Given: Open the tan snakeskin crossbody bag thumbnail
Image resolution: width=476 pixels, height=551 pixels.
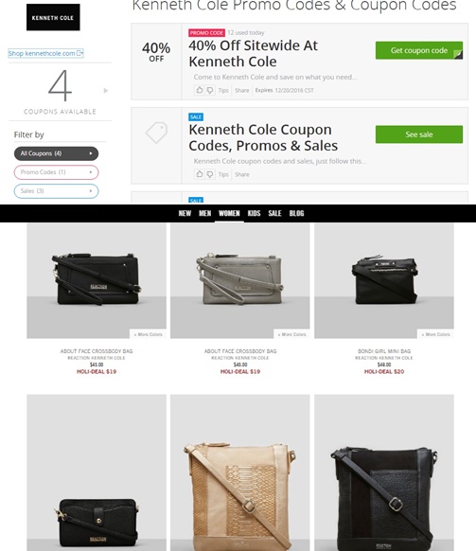Looking at the screenshot, I should [x=240, y=472].
